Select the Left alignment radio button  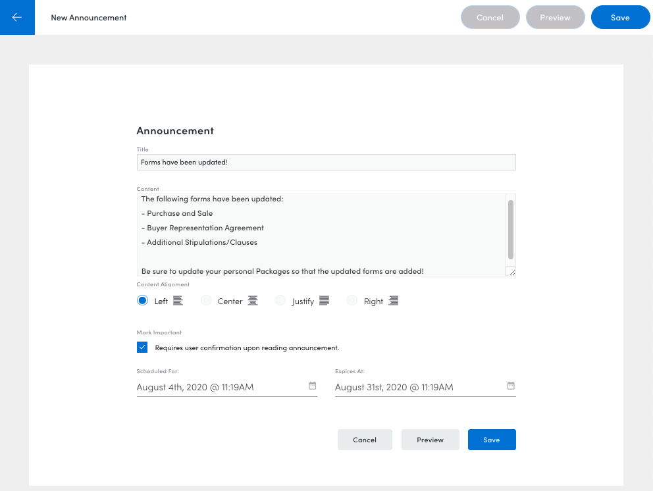pyautogui.click(x=142, y=300)
